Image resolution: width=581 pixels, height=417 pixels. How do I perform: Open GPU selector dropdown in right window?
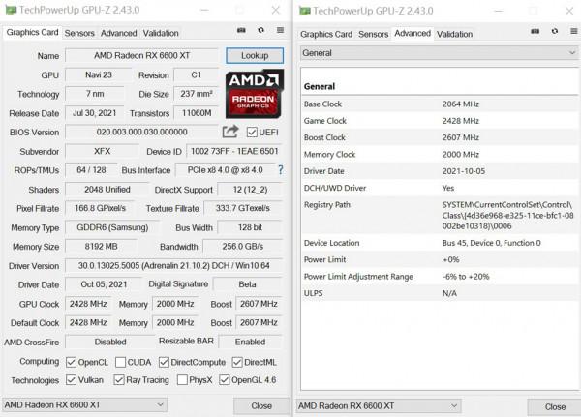point(379,406)
